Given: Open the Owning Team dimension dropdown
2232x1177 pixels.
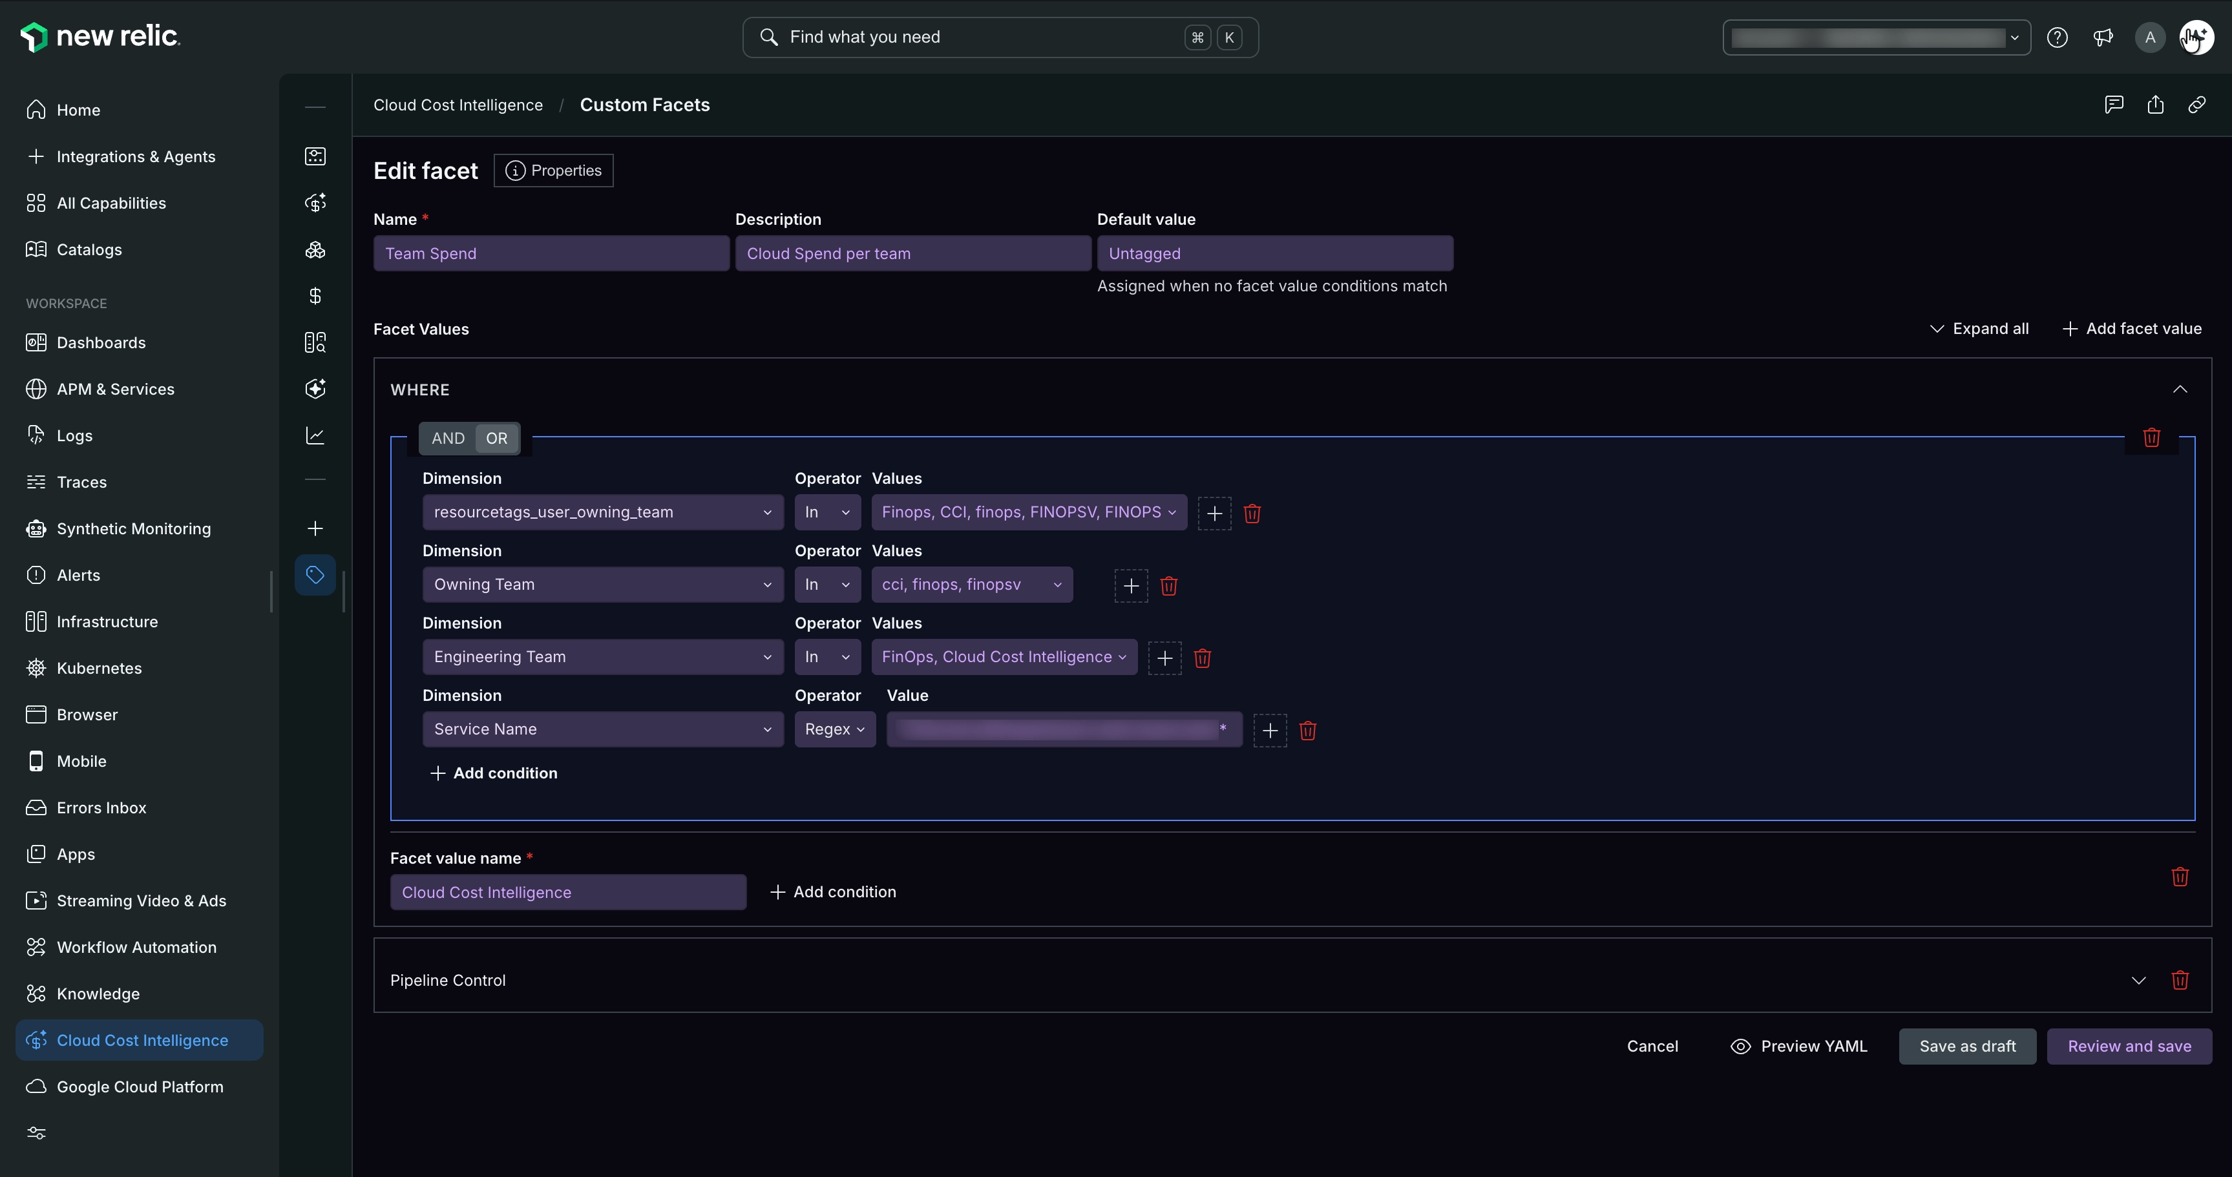Looking at the screenshot, I should pos(603,585).
